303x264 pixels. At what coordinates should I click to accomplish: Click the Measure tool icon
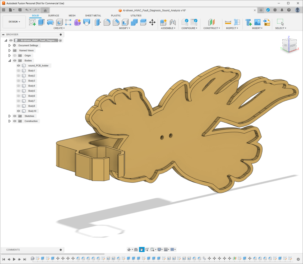coord(228,22)
